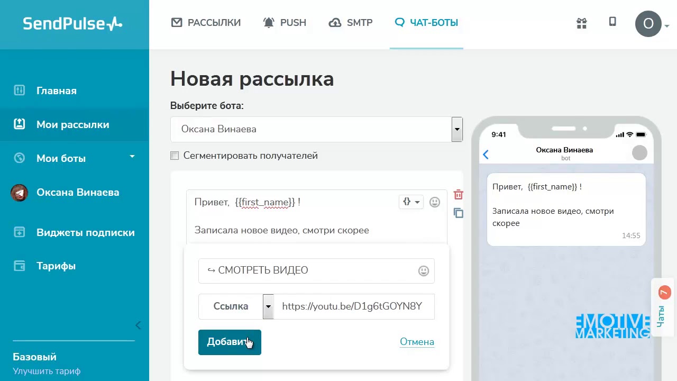Open the SMTP tab

[x=351, y=23]
